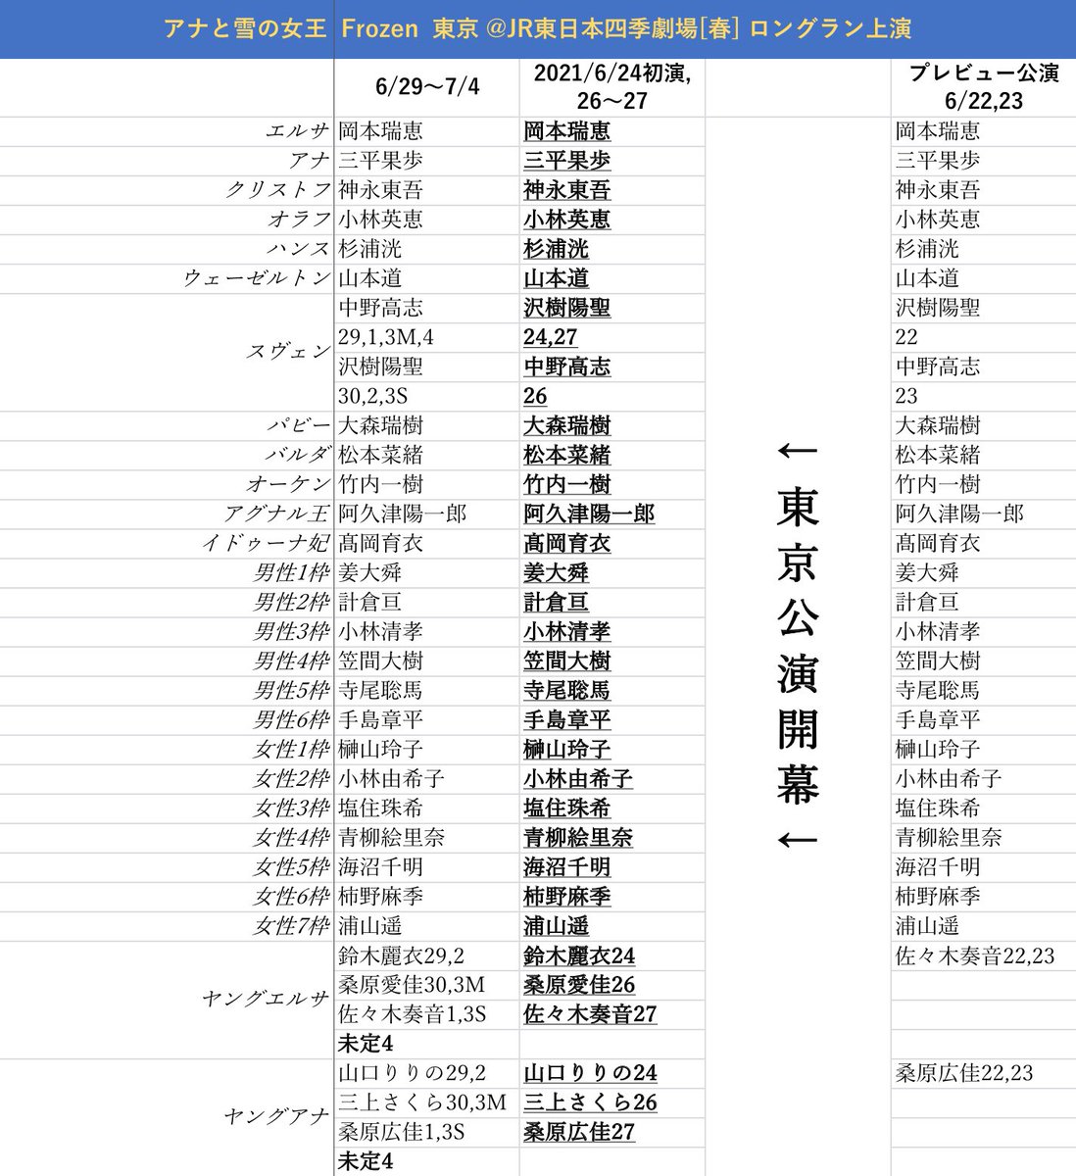Select the cell '三上さくら30,3M'
This screenshot has width=1076, height=1176.
[x=427, y=1102]
